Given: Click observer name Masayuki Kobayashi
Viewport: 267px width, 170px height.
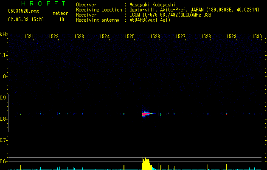Looking at the screenshot, I should pos(152,5).
